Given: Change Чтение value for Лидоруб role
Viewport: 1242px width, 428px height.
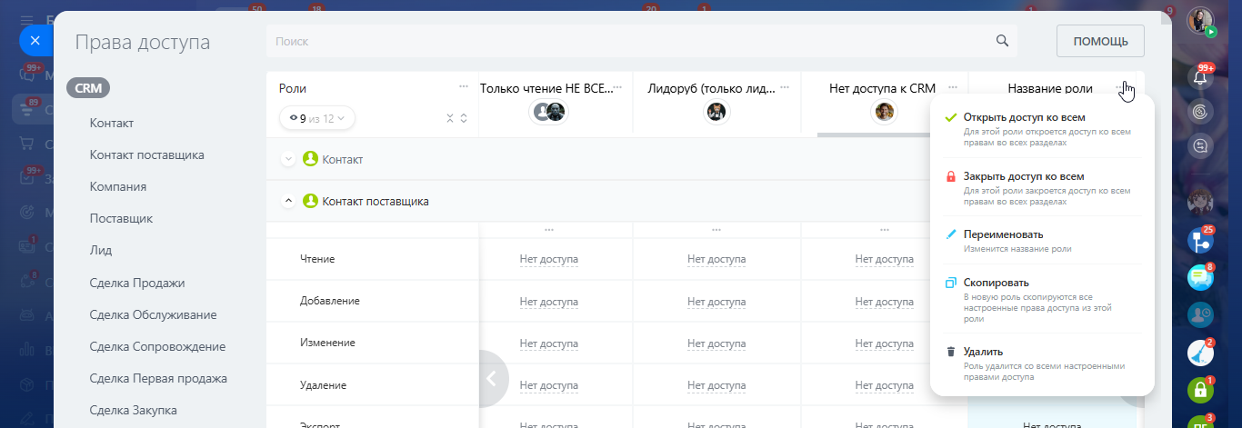Looking at the screenshot, I should pos(716,259).
